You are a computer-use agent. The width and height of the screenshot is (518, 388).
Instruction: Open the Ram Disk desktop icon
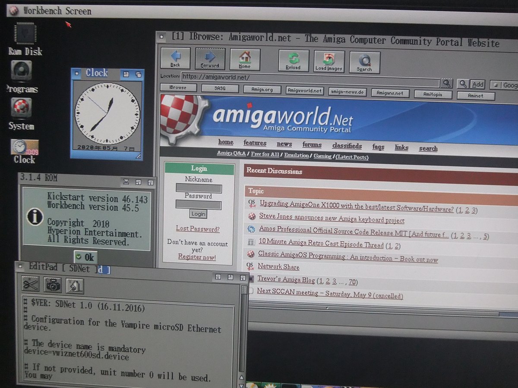25,40
